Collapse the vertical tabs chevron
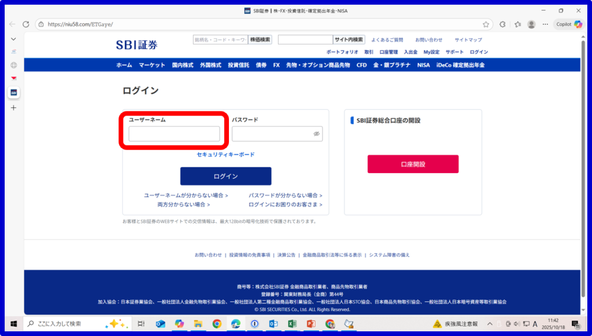 click(14, 39)
